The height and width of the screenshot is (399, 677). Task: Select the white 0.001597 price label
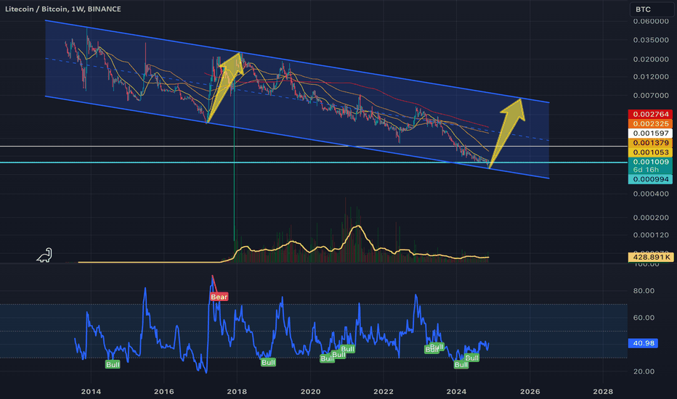coord(650,133)
